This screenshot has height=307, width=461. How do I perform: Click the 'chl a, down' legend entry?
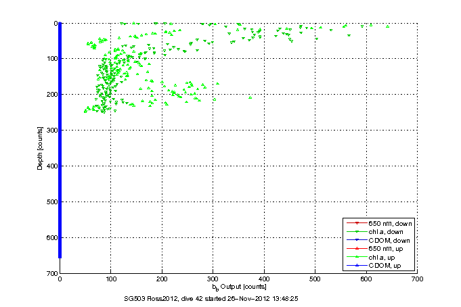click(x=385, y=232)
